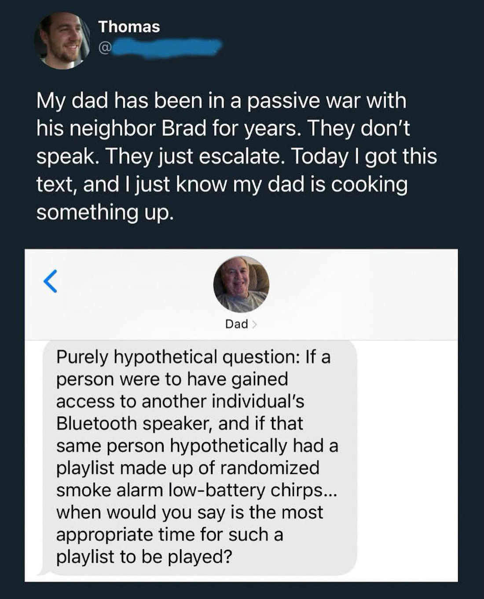
Task: Select the "smoke alarm low-battery chirps" line
Action: click(196, 490)
